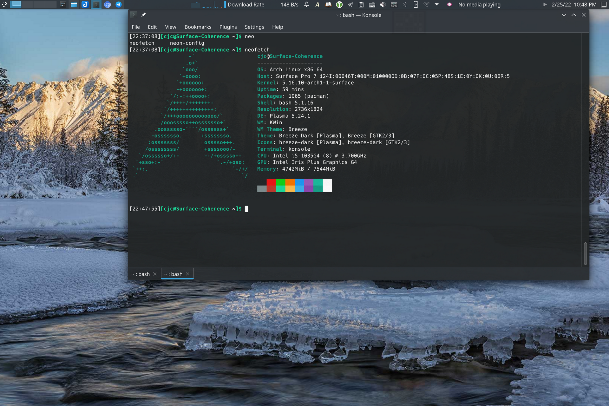Click the 'Memory: 4742MiB / 7544MiB' line
The image size is (609, 406).
tap(296, 169)
